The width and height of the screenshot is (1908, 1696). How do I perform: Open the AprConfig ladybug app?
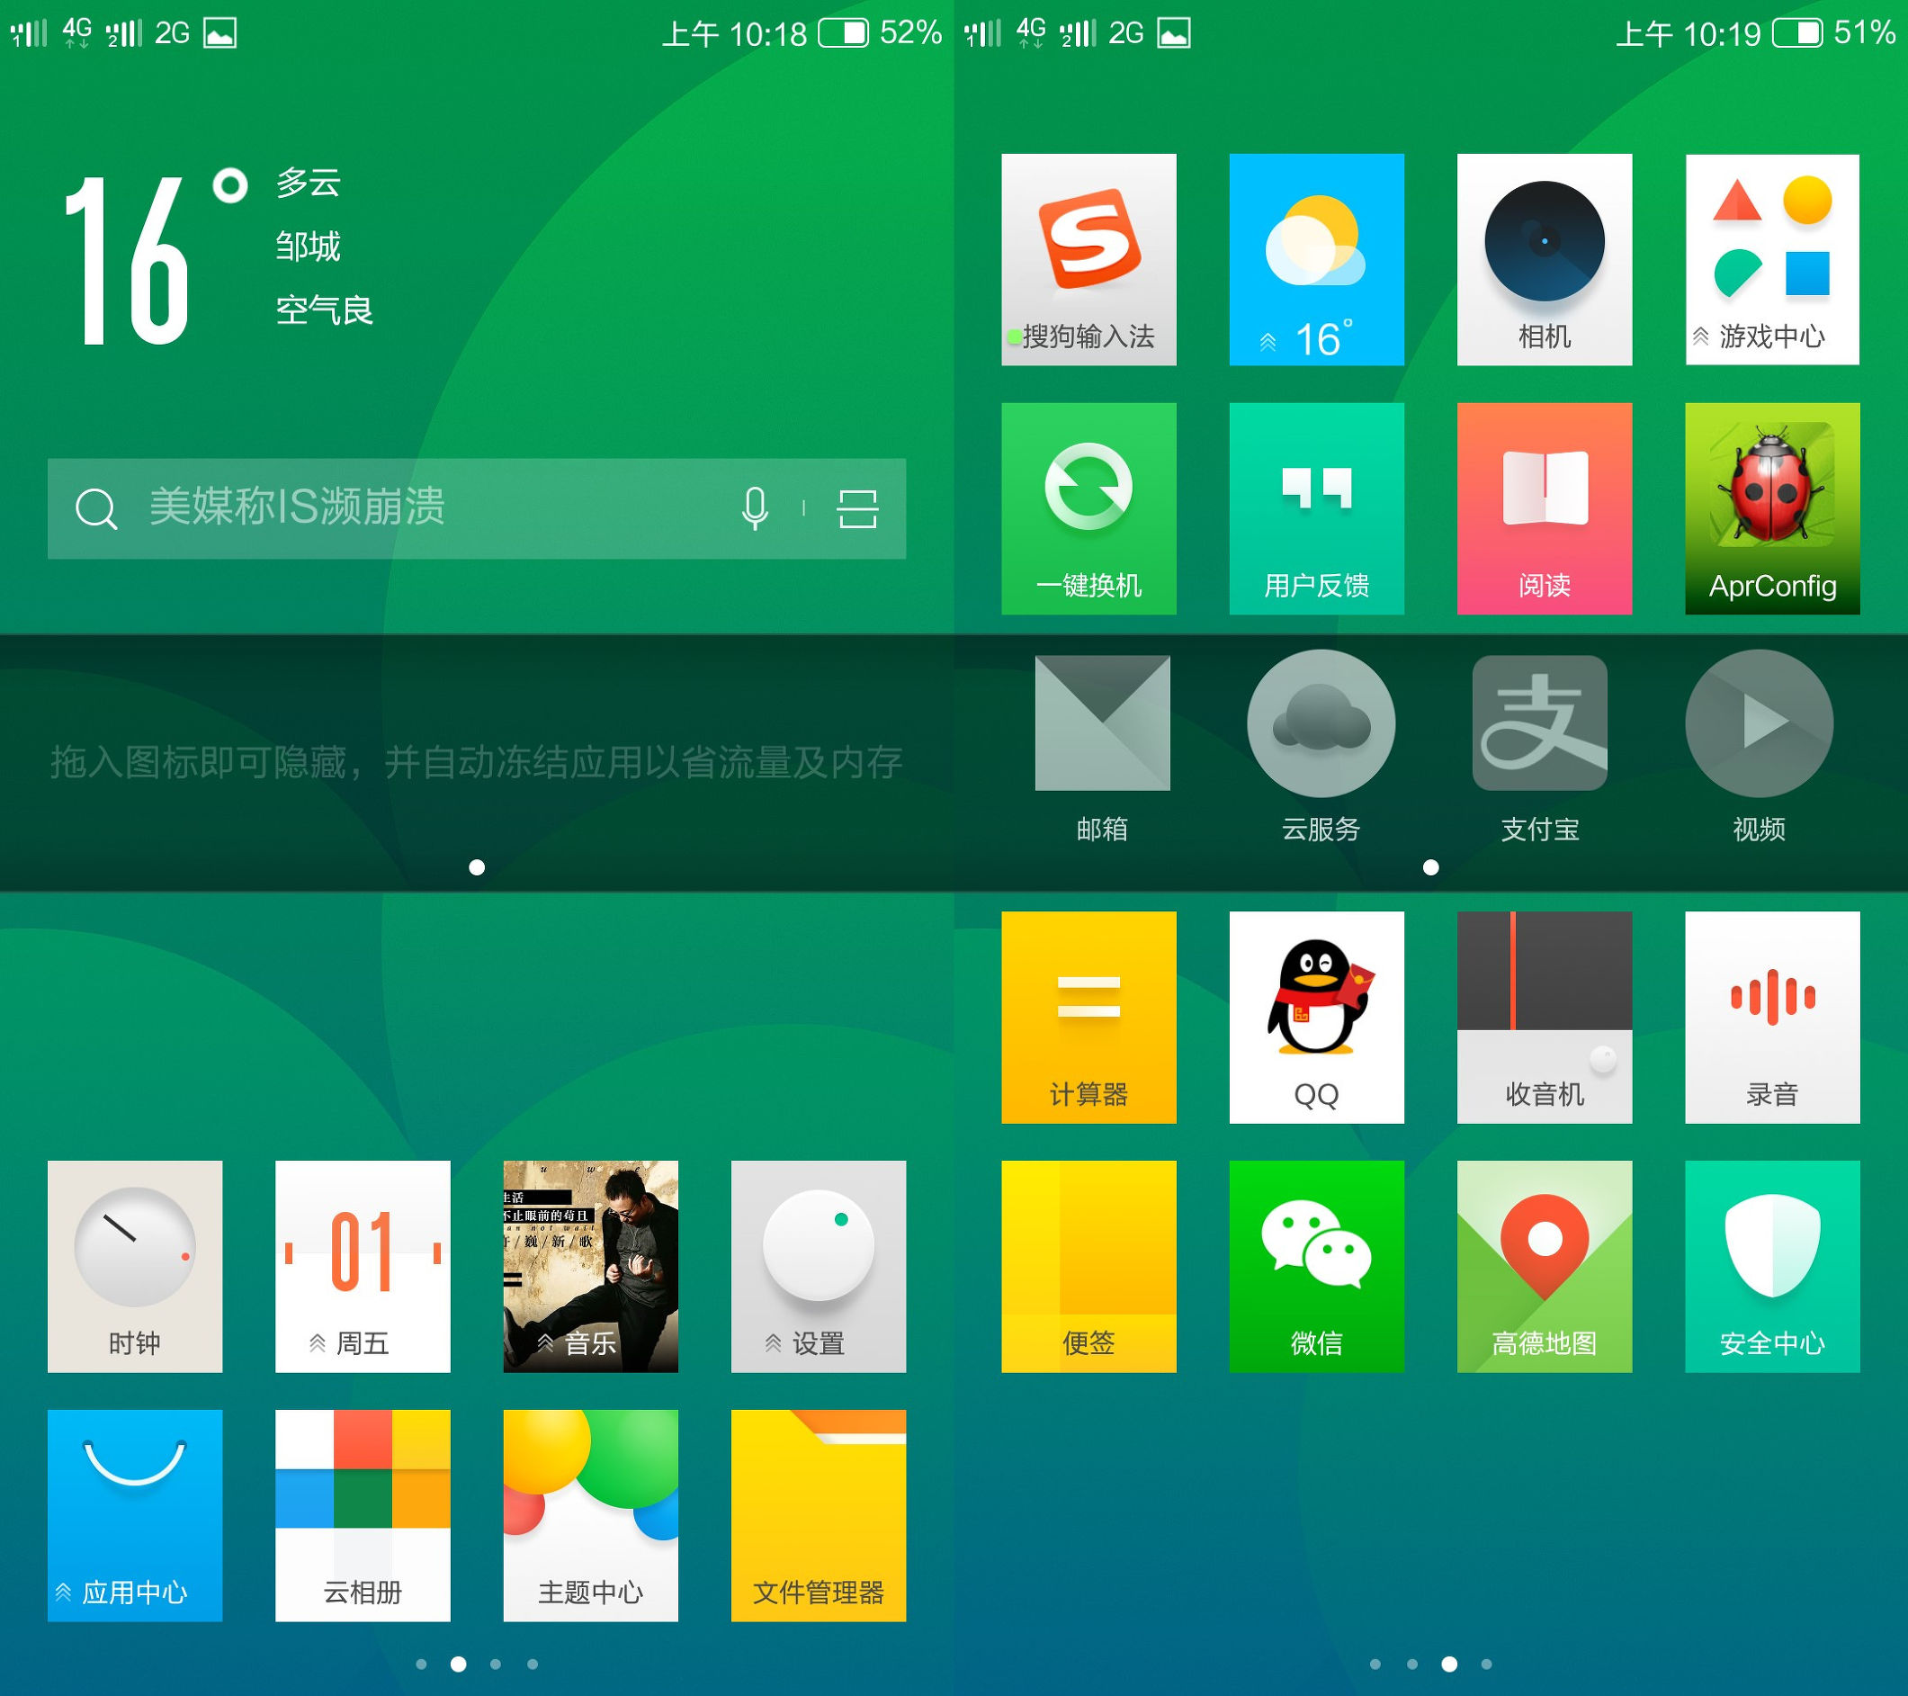coord(1772,507)
